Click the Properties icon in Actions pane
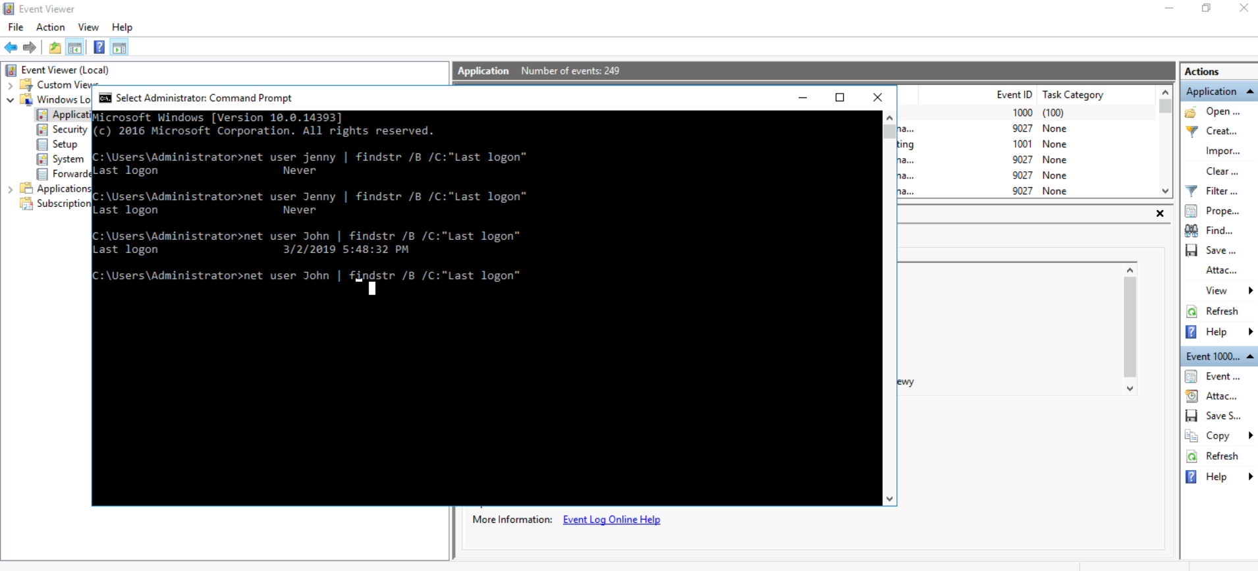1258x571 pixels. (x=1191, y=211)
